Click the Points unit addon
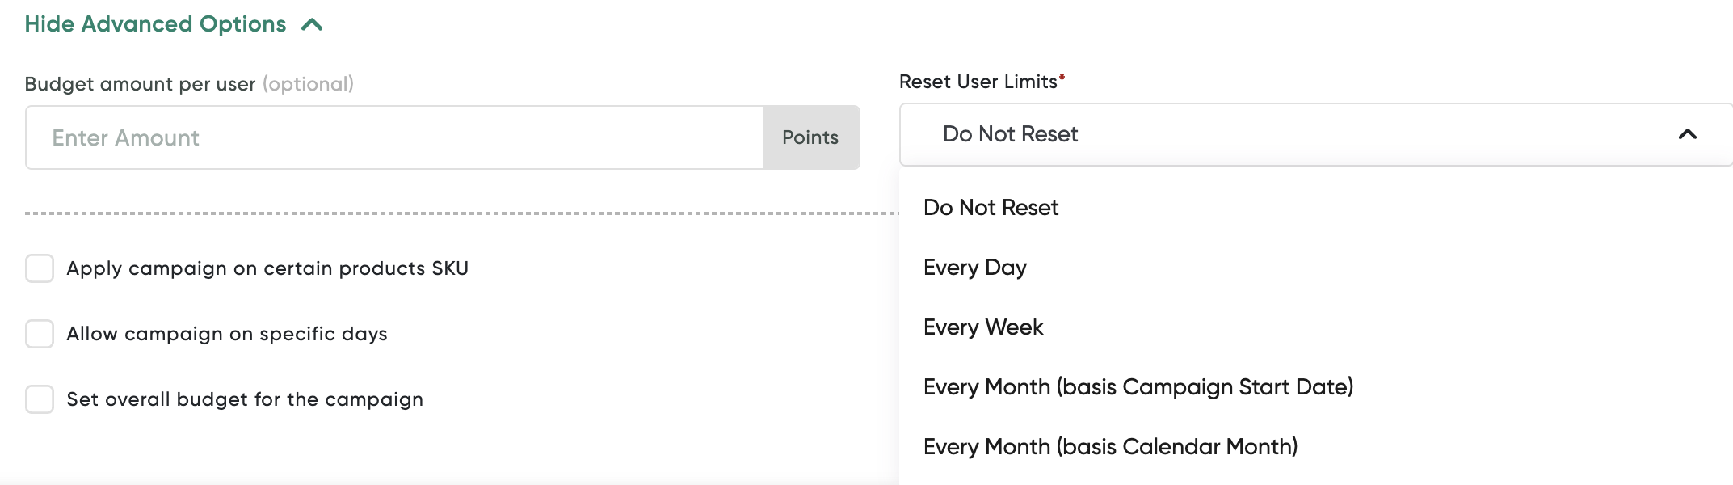1733x485 pixels. pos(811,137)
